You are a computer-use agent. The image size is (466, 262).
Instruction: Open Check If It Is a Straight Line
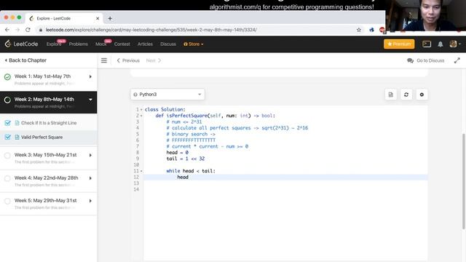49,123
